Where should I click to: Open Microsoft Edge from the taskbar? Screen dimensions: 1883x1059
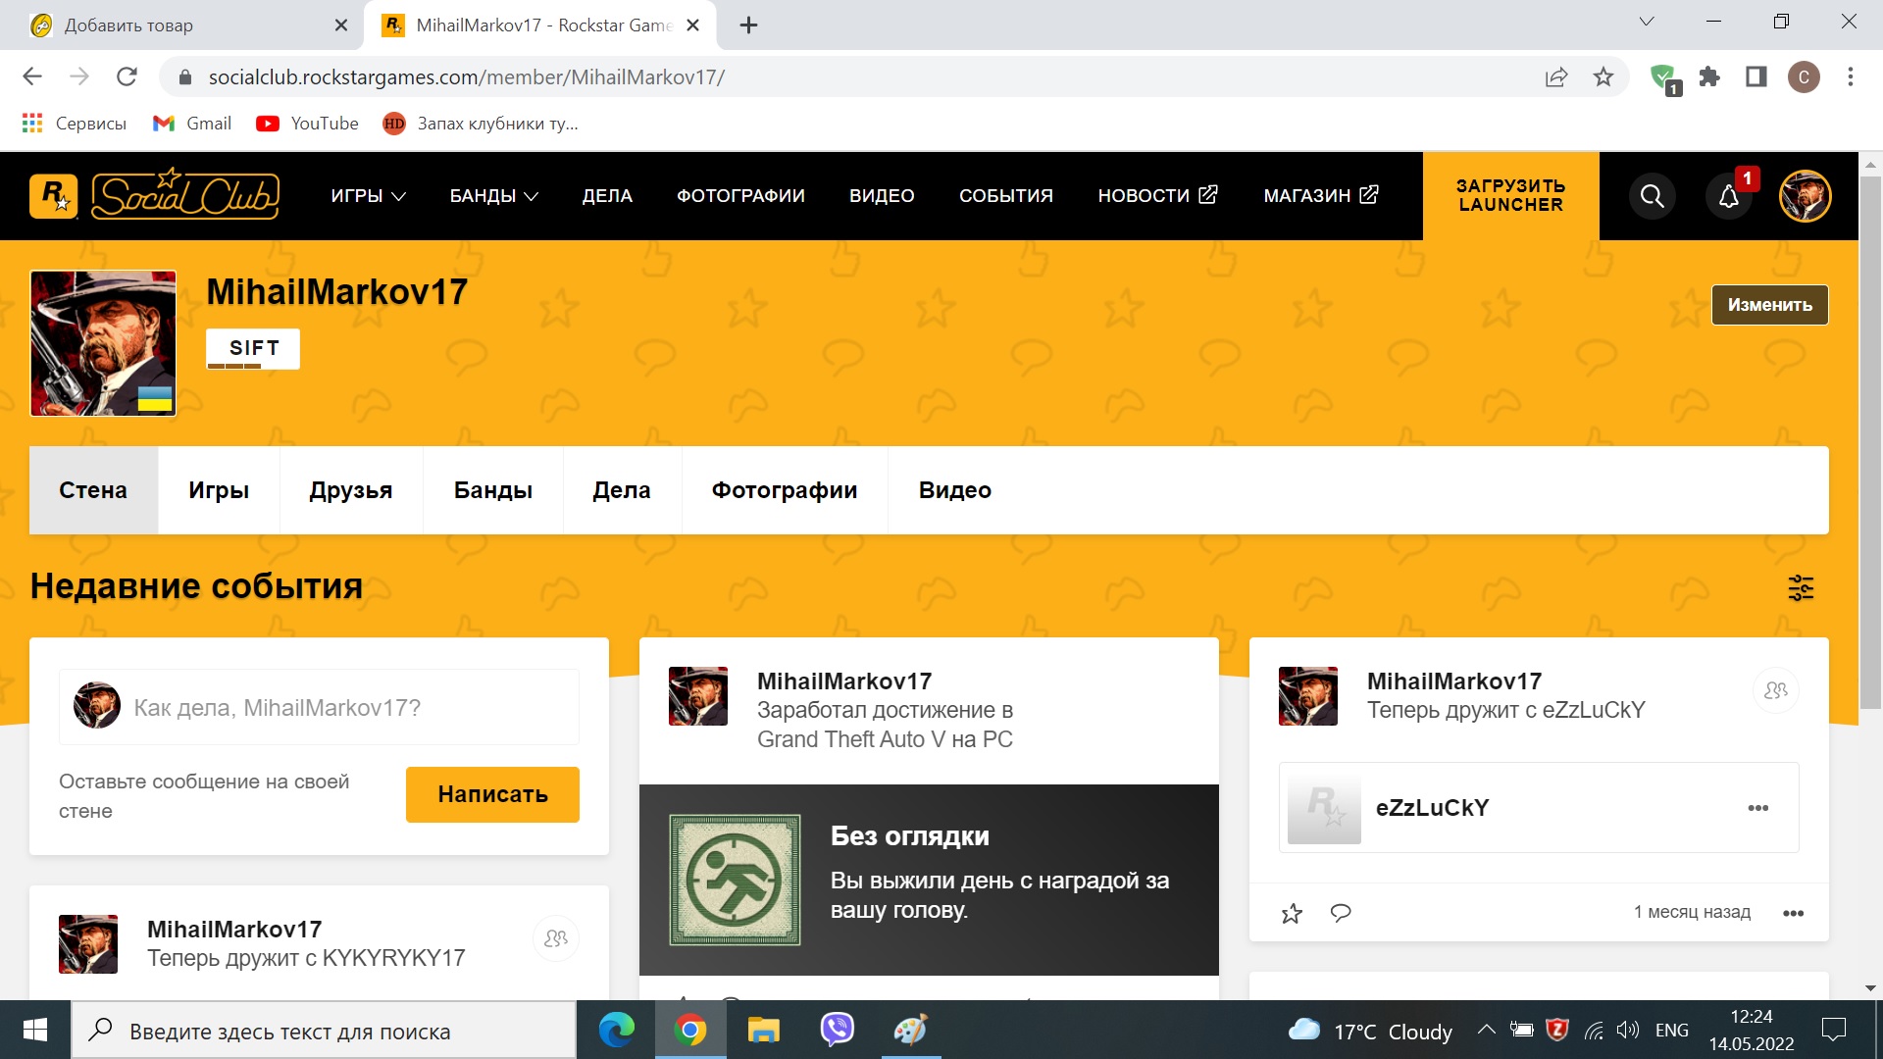click(617, 1030)
